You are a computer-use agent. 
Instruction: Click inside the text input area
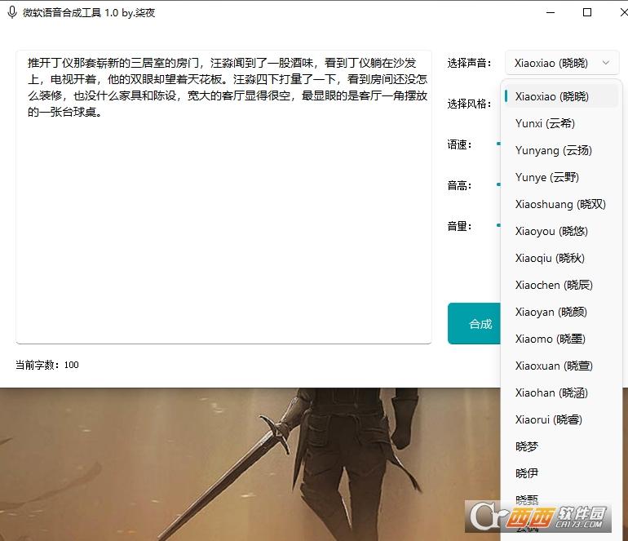[x=223, y=197]
